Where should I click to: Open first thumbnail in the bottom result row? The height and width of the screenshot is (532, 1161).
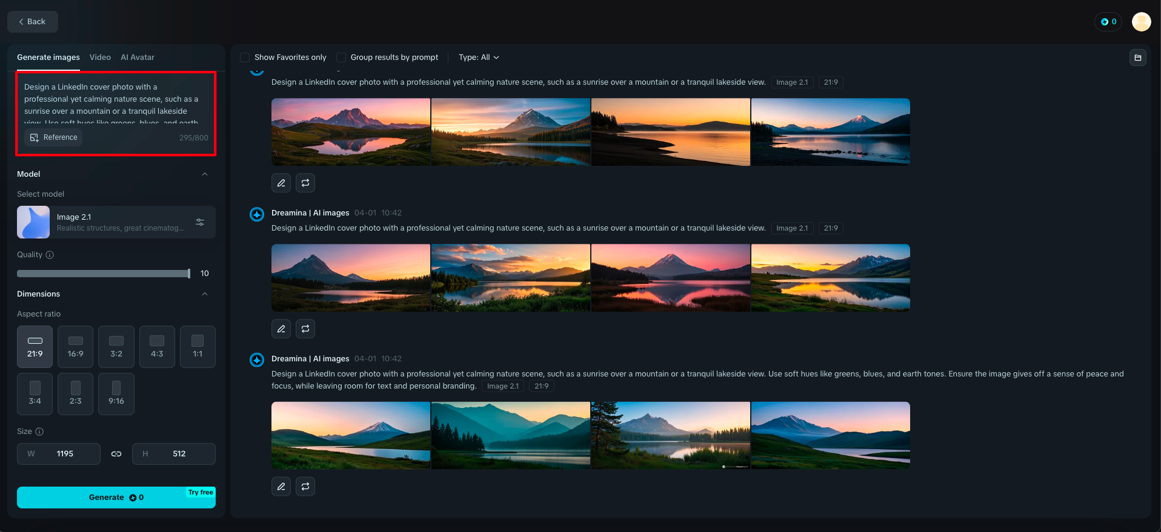coord(351,436)
